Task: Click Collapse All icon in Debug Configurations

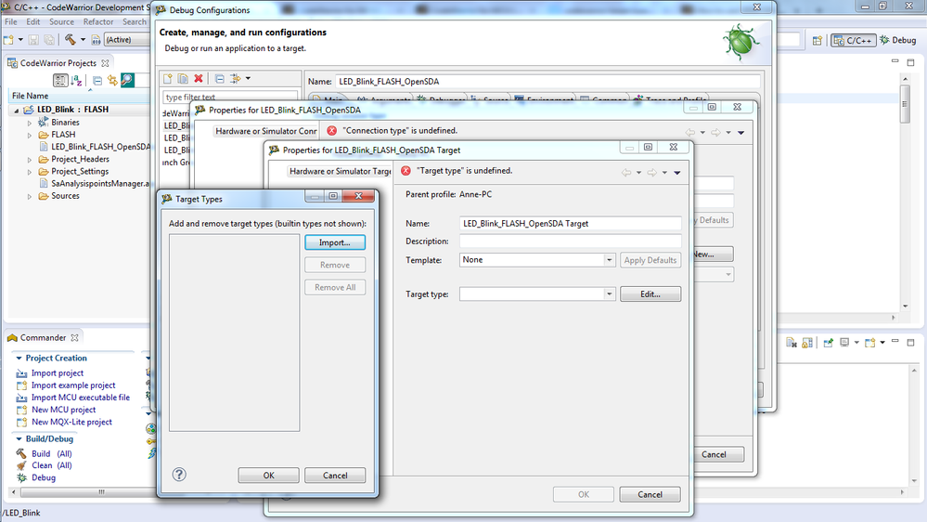Action: point(219,78)
